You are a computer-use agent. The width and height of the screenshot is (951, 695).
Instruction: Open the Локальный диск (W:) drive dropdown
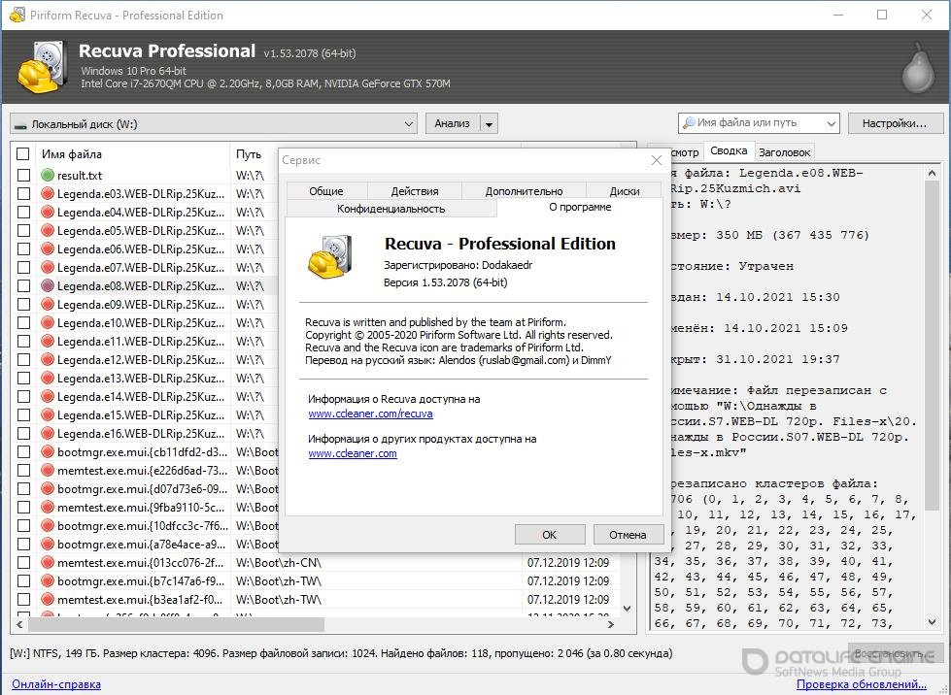click(x=408, y=124)
